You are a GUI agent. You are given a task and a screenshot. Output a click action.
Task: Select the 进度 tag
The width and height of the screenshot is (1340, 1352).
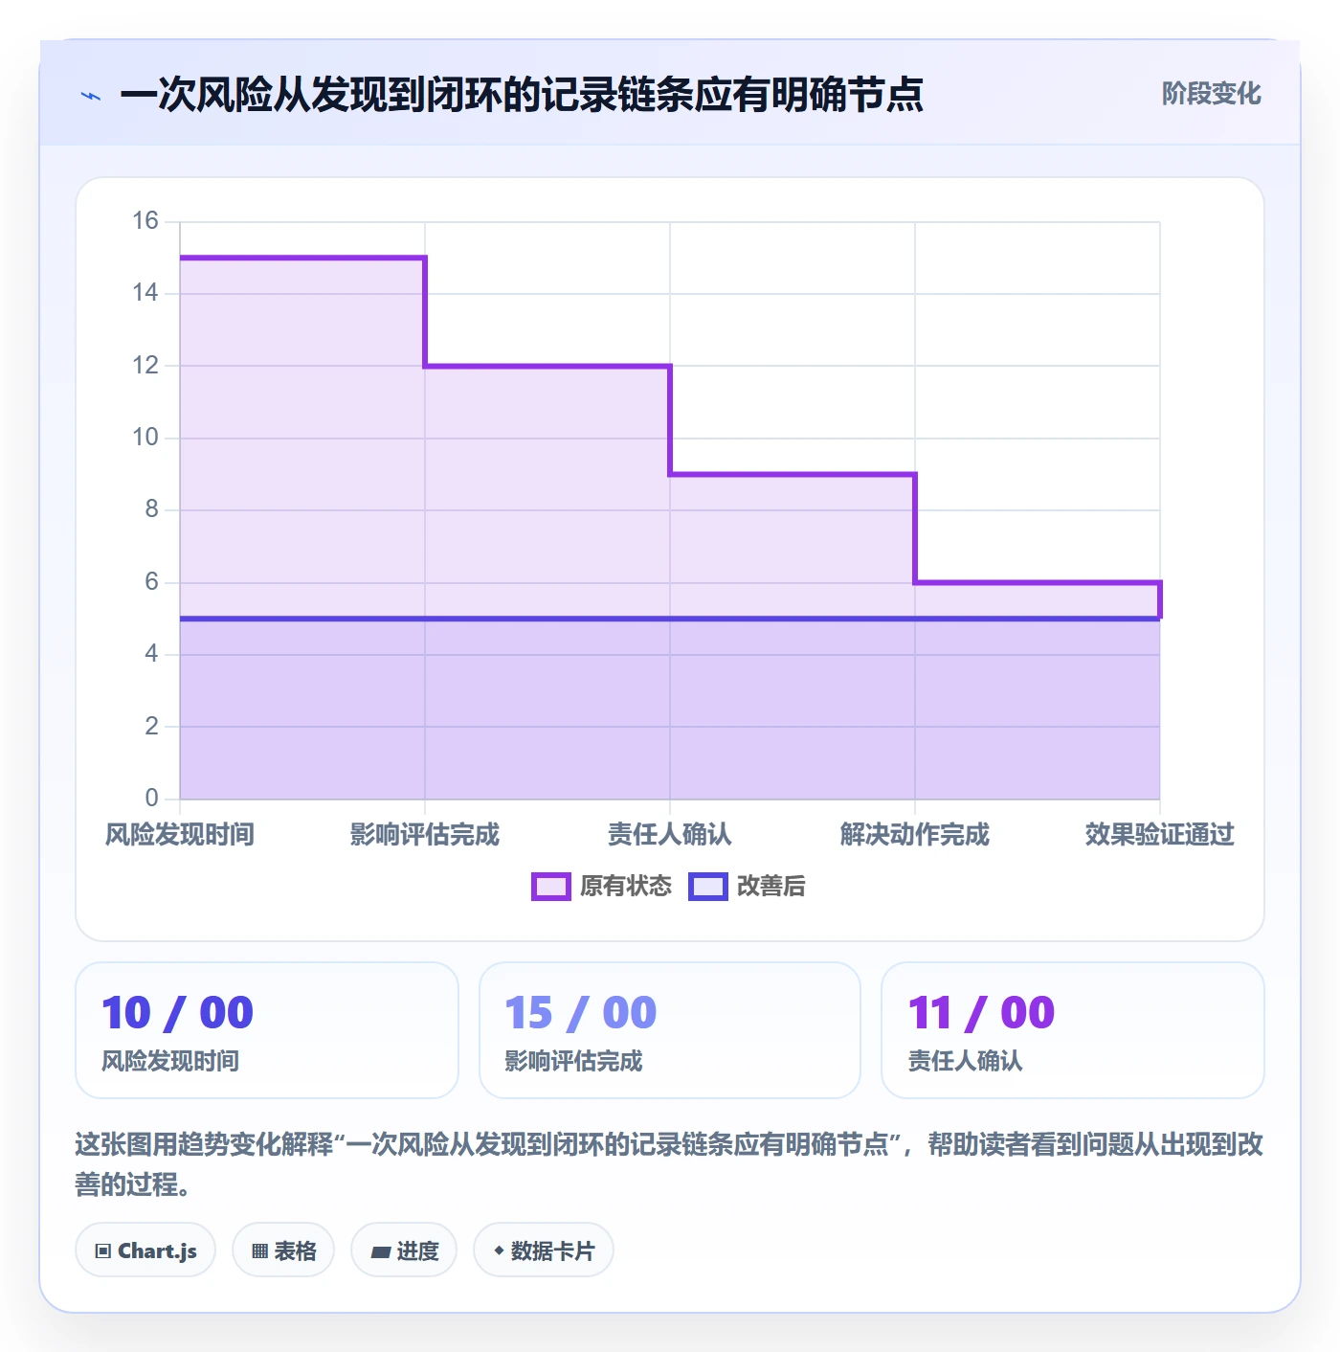coord(404,1251)
